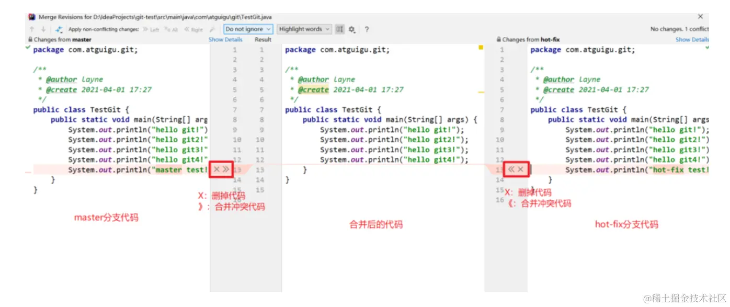Viewport: 730px width, 307px height.
Task: Apply All non-conflicting changes
Action: coord(171,30)
